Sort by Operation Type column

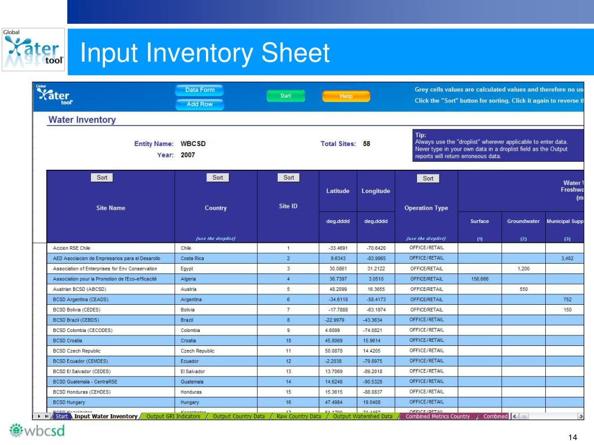tap(428, 178)
